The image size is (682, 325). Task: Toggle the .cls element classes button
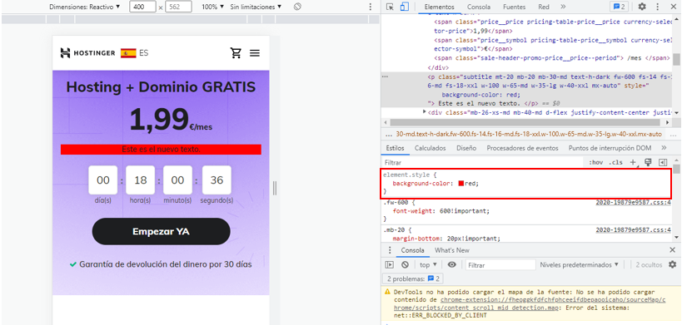pos(615,162)
